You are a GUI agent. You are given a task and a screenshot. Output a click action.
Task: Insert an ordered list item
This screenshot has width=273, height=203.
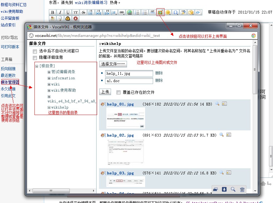tap(137, 12)
